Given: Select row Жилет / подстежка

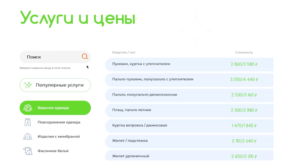Looking at the screenshot, I should (x=189, y=141).
